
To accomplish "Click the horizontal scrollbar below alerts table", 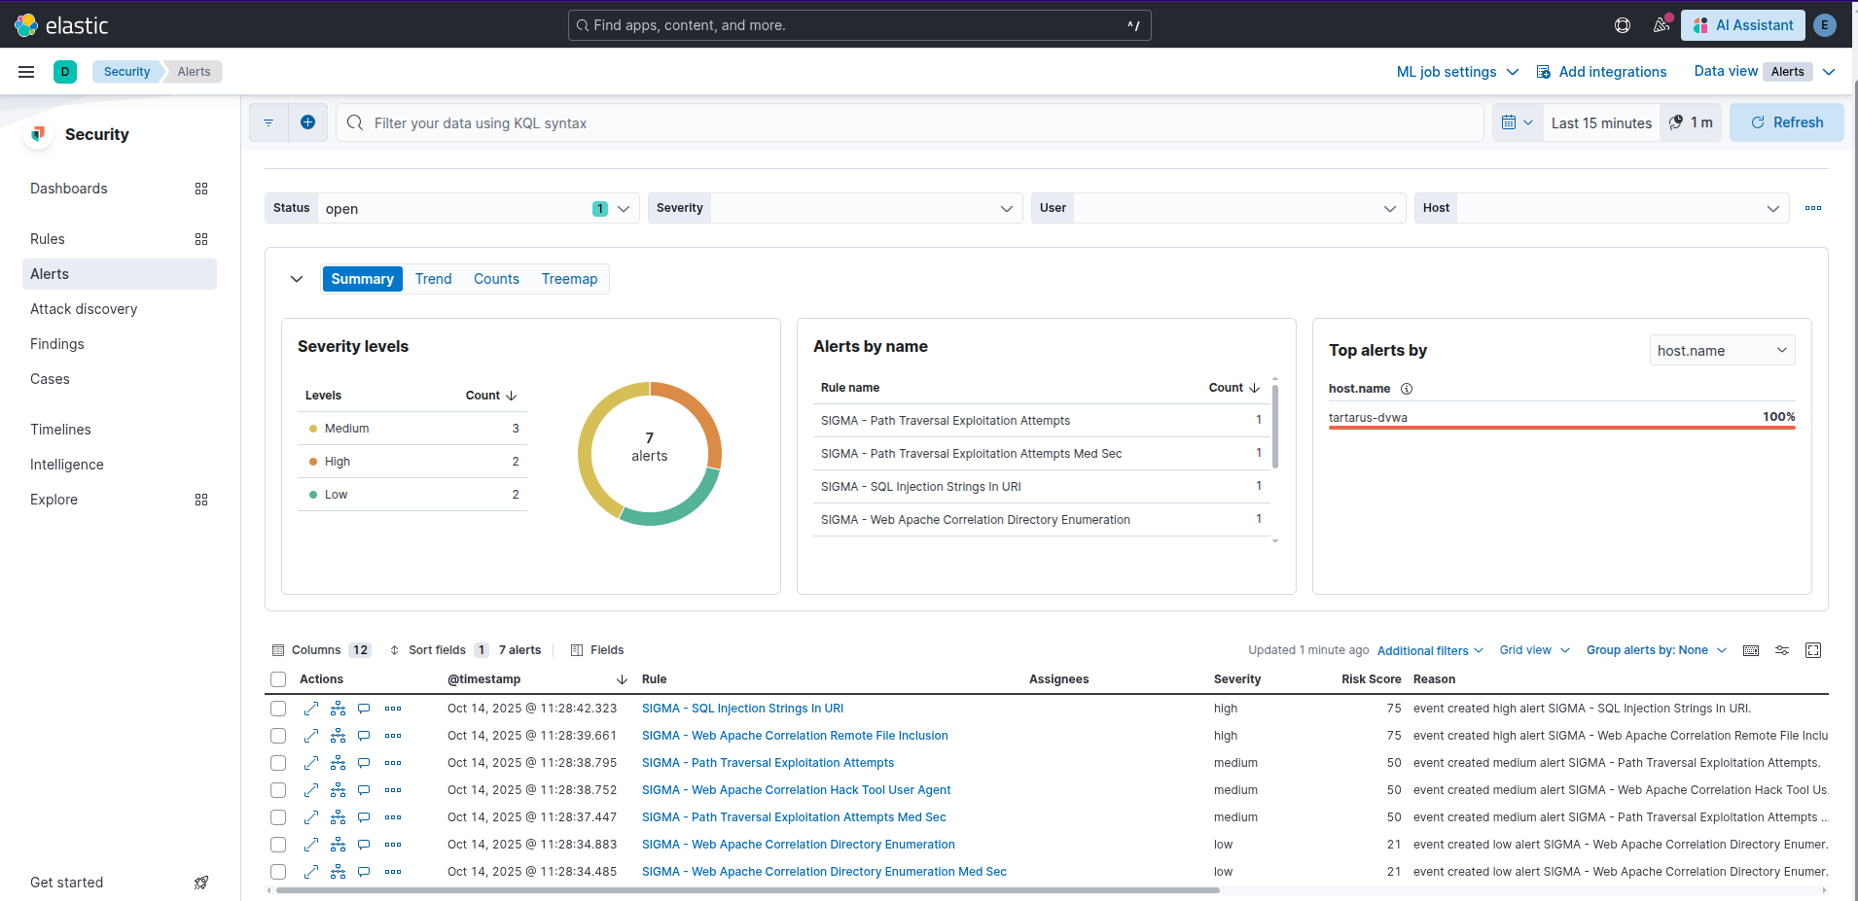I will pyautogui.click(x=747, y=890).
